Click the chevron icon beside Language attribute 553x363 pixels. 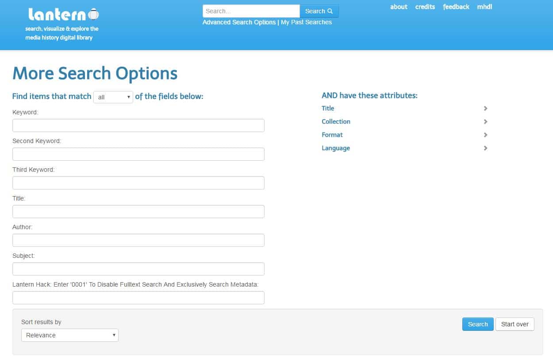tap(485, 148)
